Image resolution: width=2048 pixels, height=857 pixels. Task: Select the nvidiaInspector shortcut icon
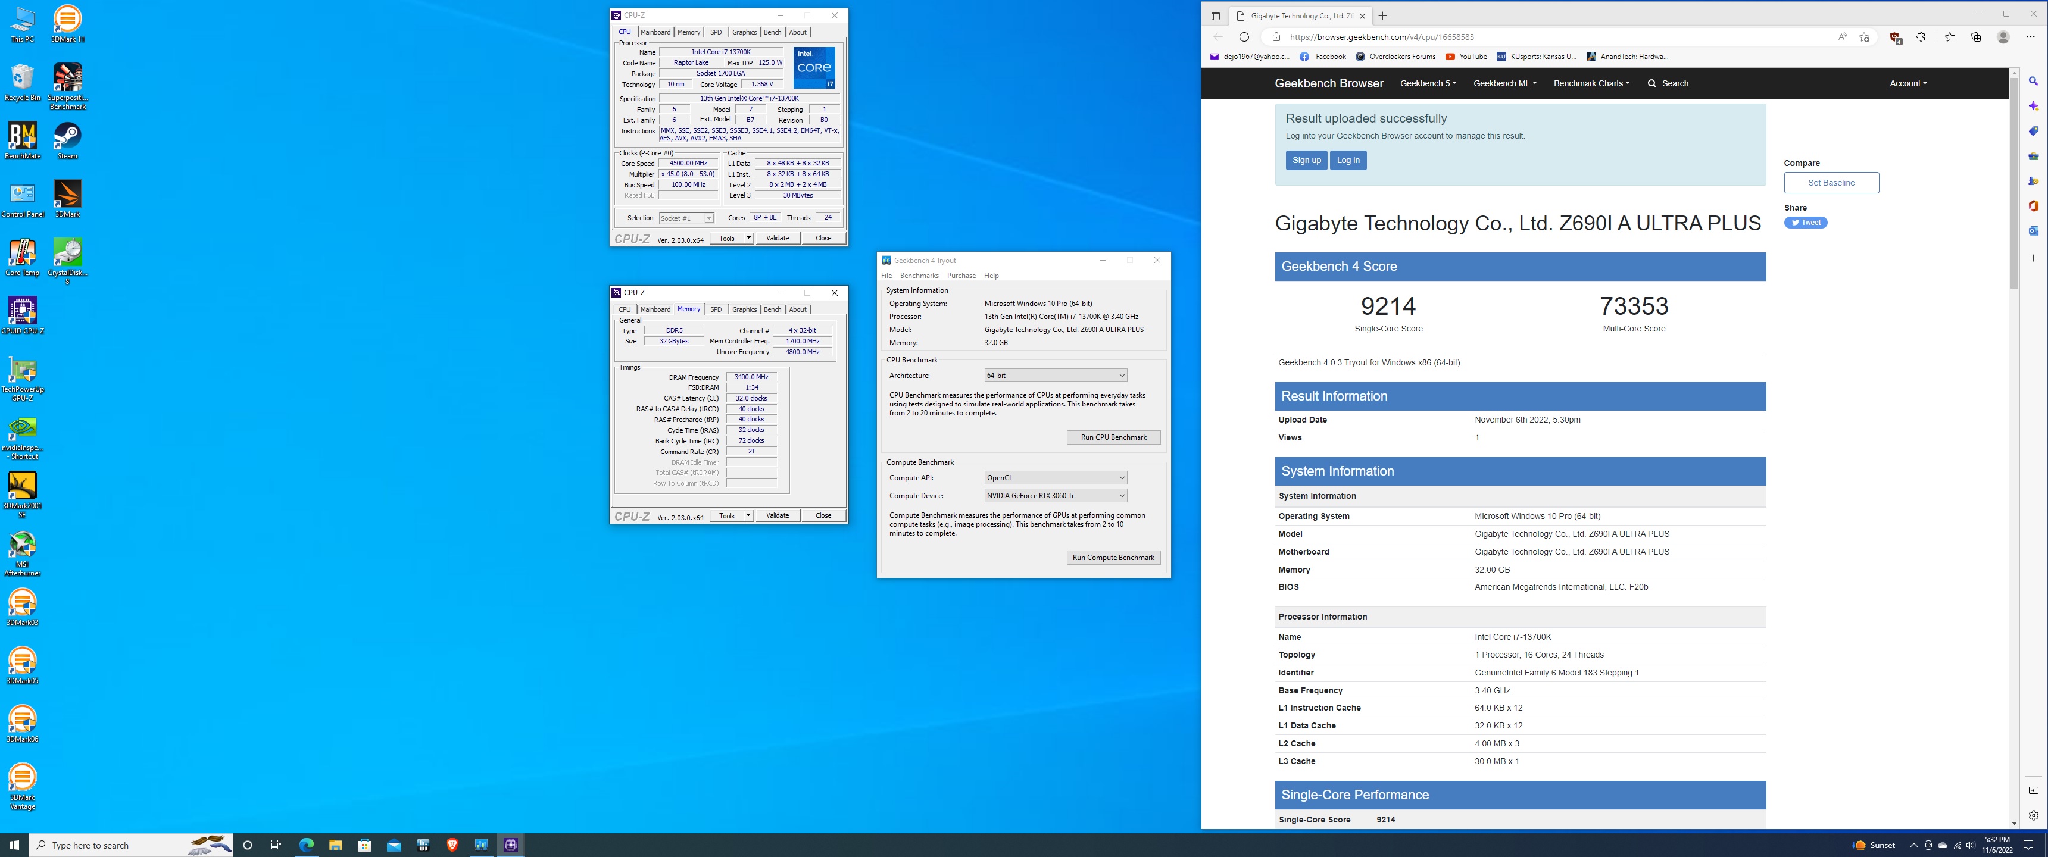click(x=22, y=437)
